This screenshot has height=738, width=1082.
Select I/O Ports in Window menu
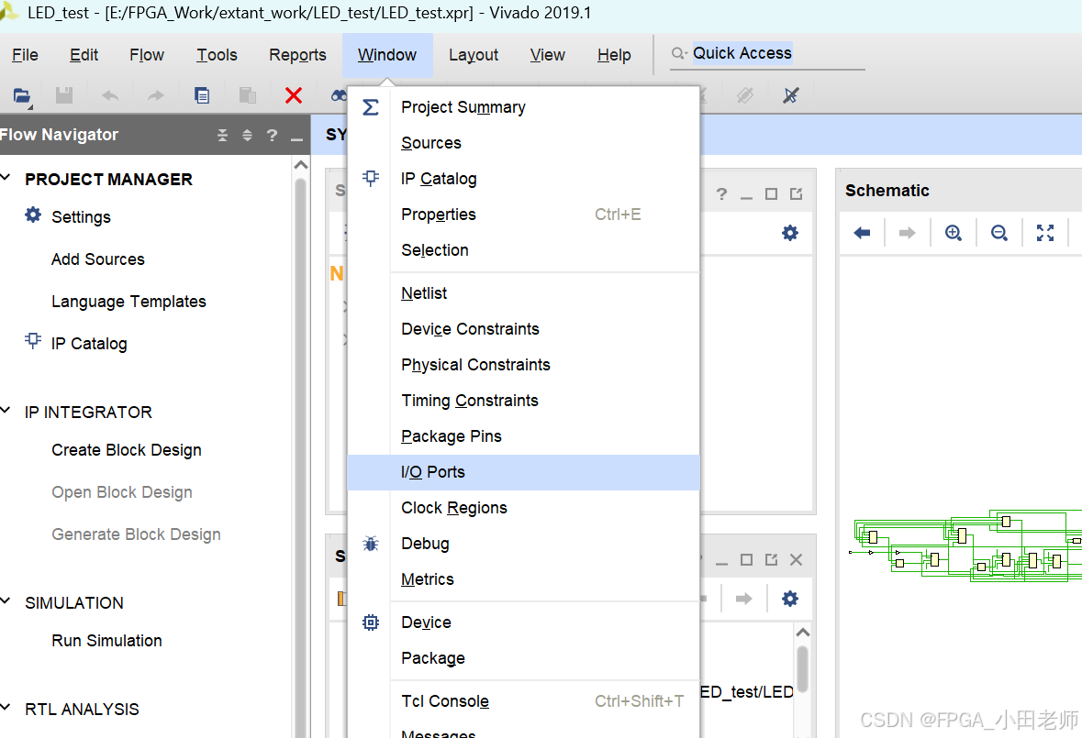523,472
